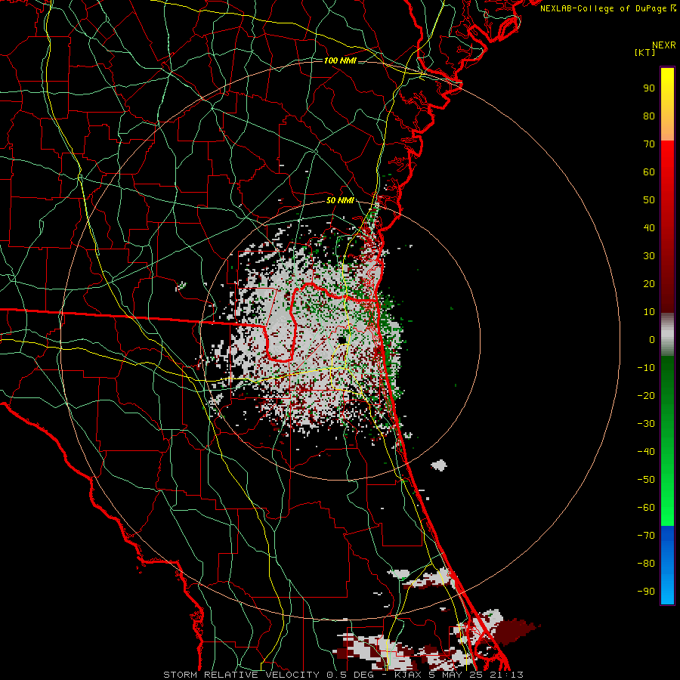
Task: Pick the bright green segment near -60 knots
Action: click(x=667, y=508)
